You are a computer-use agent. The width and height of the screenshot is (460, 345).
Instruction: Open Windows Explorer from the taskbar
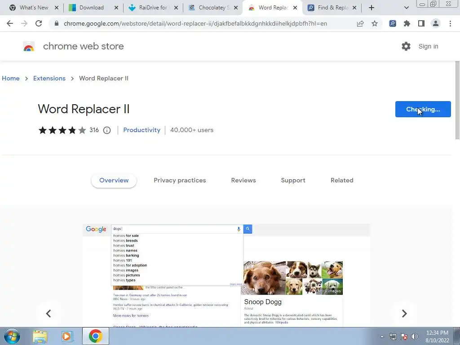coord(40,336)
